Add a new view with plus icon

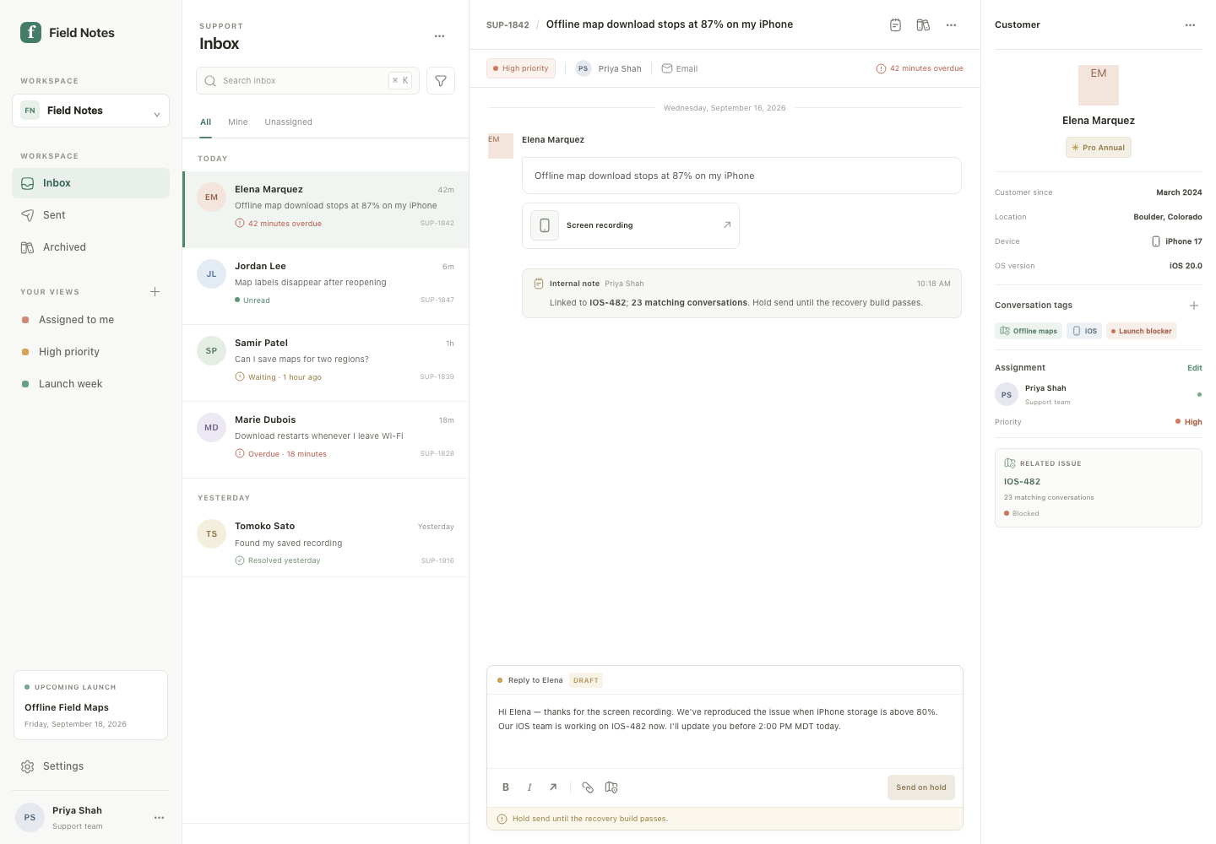[155, 292]
